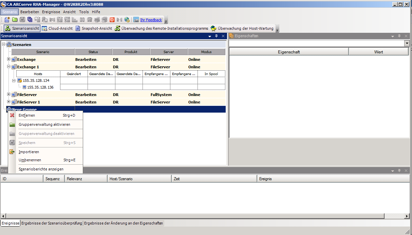Click the events panel horizontal scrollbar

click(204, 216)
